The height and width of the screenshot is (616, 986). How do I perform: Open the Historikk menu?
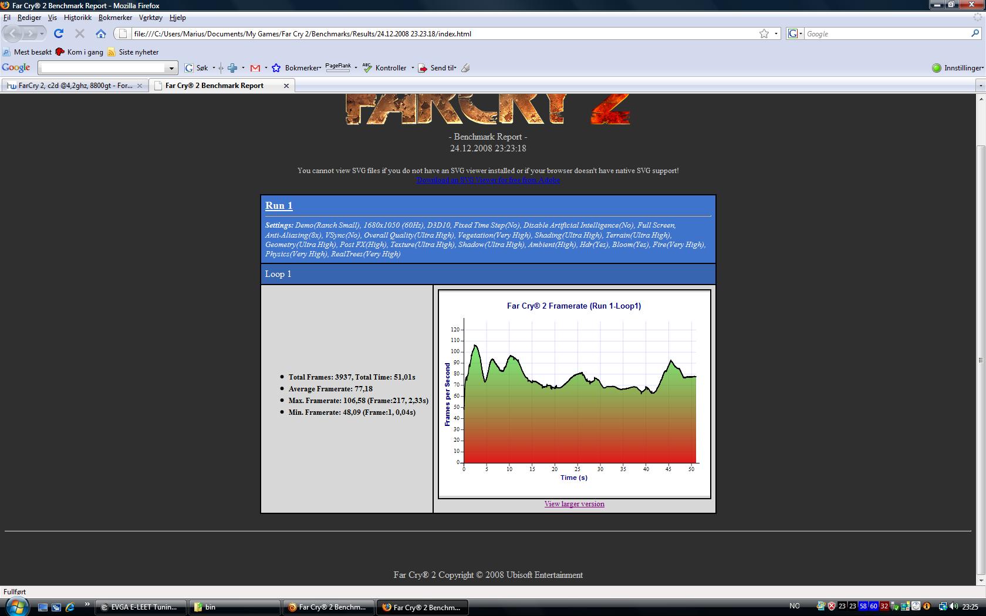tap(78, 18)
